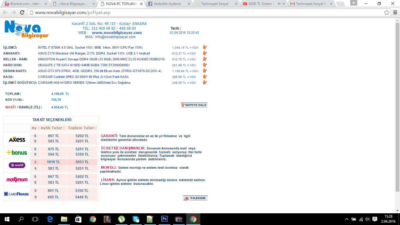Open the Windows Store taskbar icon
This screenshot has height=225, width=400.
(x=78, y=219)
